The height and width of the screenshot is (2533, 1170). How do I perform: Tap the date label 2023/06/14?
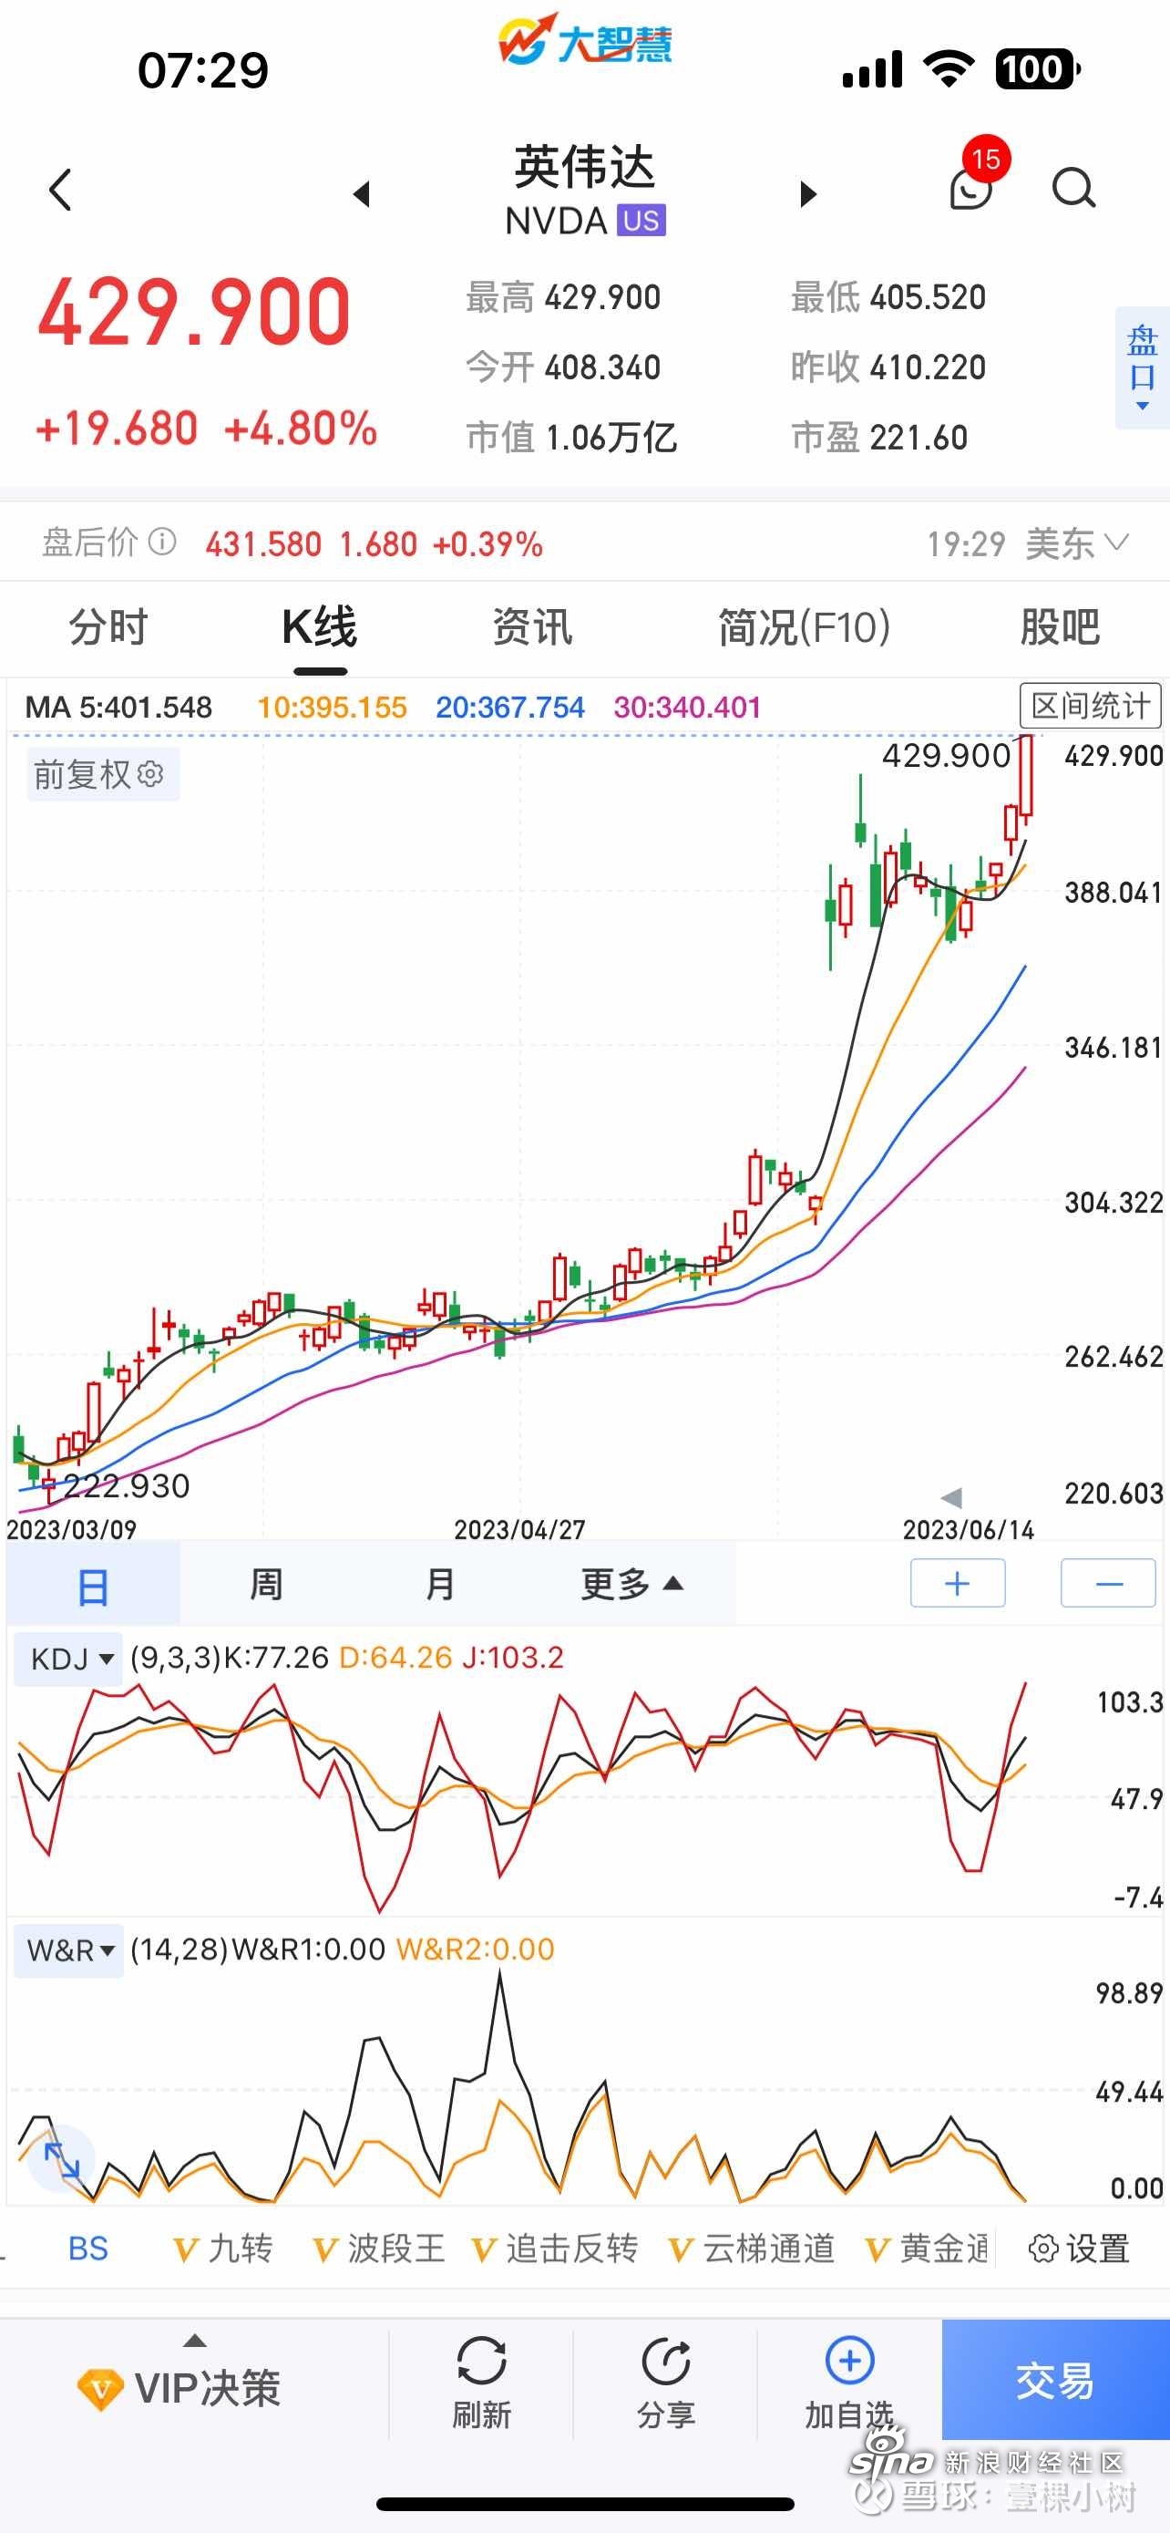pyautogui.click(x=969, y=1529)
